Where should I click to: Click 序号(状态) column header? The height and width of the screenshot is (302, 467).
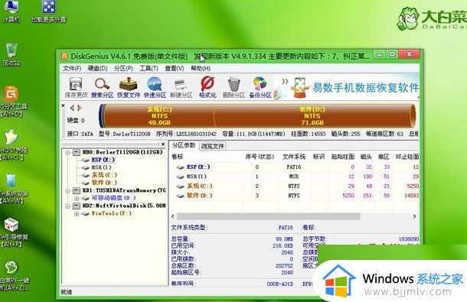point(260,157)
